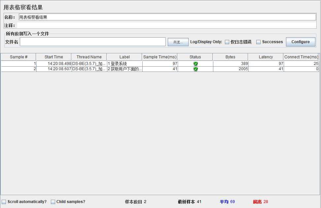The image size is (321, 208).
Task: Click start time 14:20:08.607 cell
Action: tap(54, 69)
